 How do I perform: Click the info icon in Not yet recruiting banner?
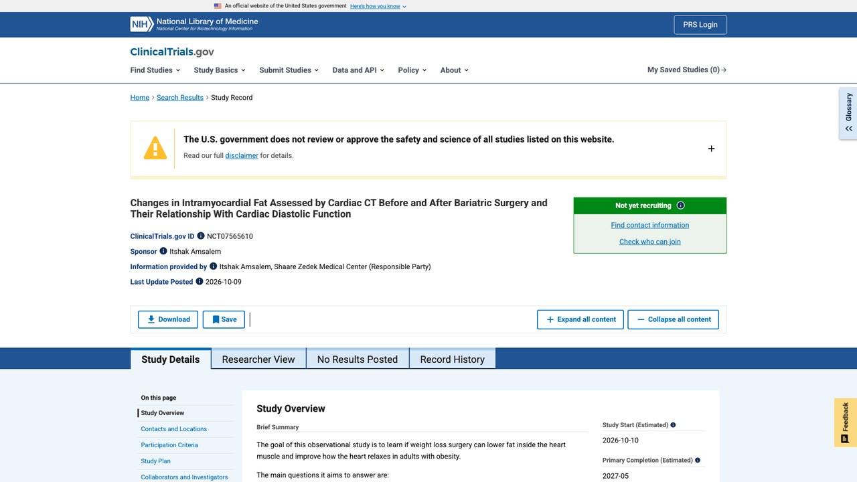tap(681, 206)
